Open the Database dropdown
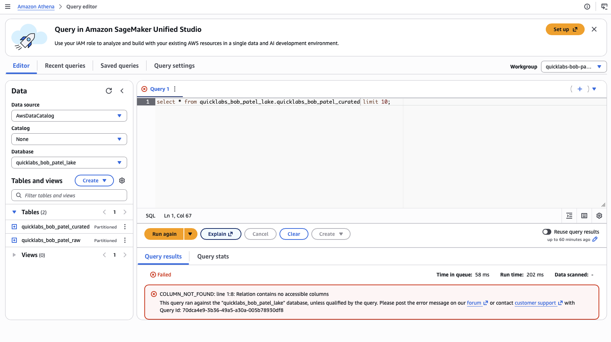Viewport: 611px width, 342px height. tap(69, 163)
